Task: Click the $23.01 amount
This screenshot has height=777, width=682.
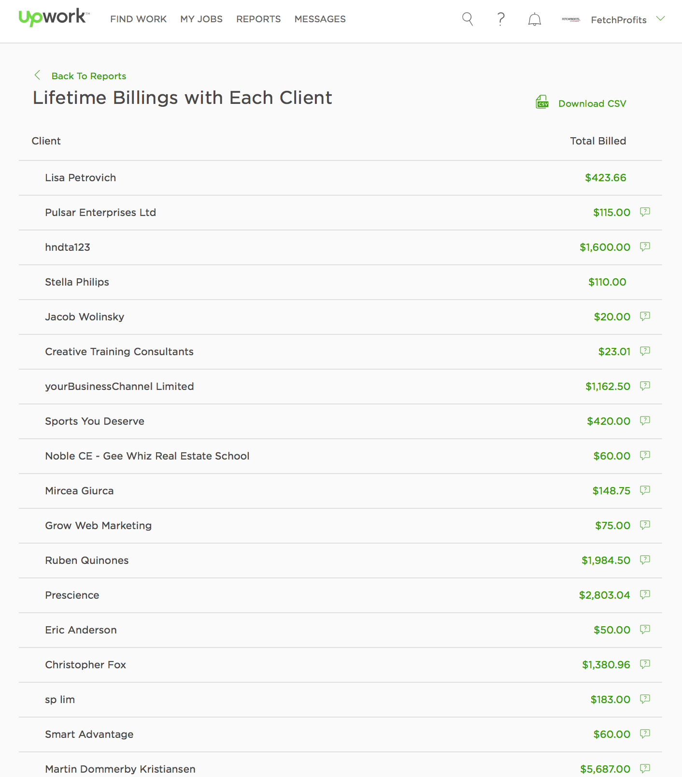Action: [614, 352]
